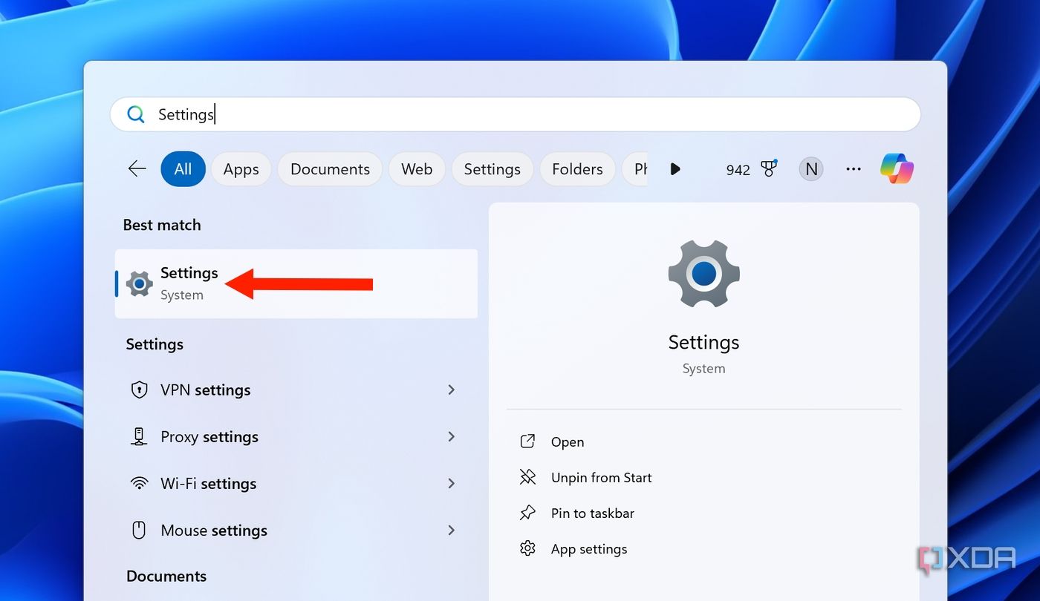
Task: Click the back arrow below the search bar
Action: pos(137,168)
